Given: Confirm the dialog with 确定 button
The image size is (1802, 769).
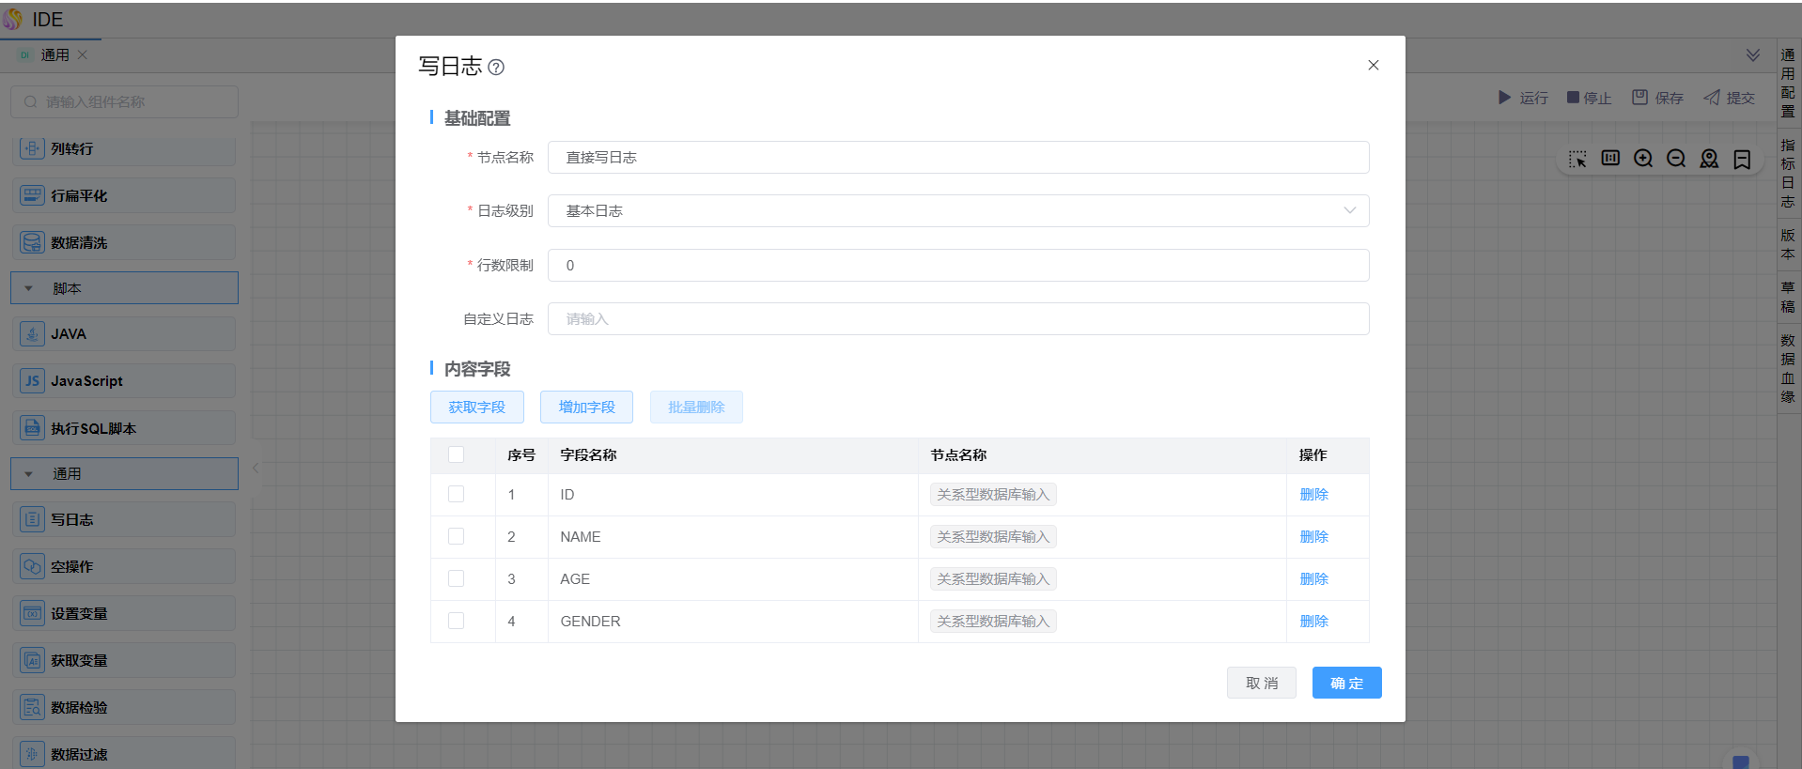Looking at the screenshot, I should (x=1346, y=684).
